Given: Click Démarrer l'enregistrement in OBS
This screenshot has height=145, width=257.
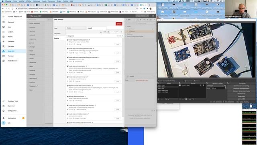Looking at the screenshot, I should [x=241, y=89].
